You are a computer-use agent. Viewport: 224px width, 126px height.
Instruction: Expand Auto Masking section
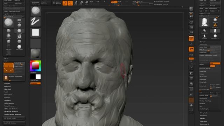[9, 103]
